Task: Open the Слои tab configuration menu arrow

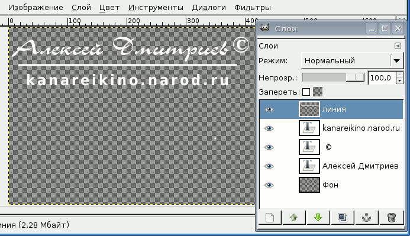Action: [398, 46]
